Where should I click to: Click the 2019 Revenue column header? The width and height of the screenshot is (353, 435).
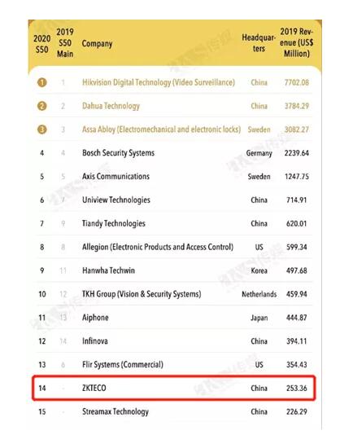(297, 42)
